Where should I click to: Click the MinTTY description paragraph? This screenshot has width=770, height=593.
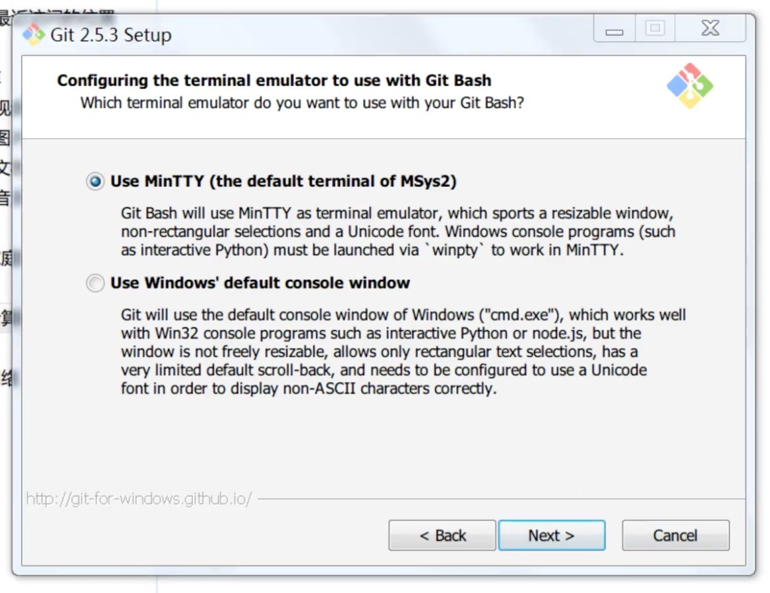point(398,232)
